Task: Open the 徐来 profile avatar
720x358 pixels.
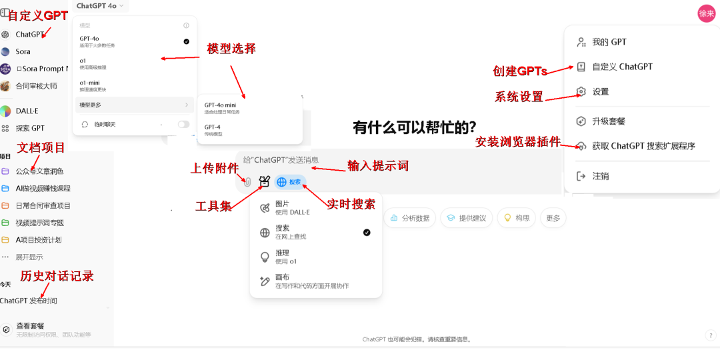Action: (x=706, y=13)
